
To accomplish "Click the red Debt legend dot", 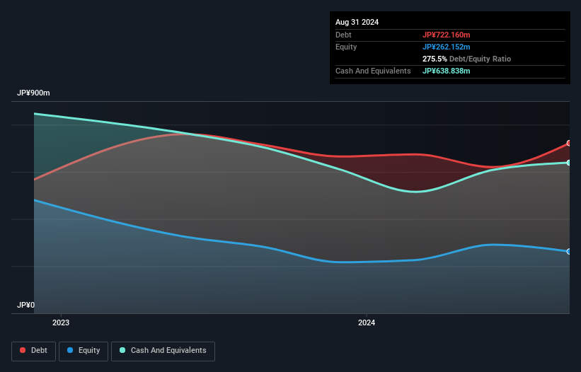I will (x=23, y=350).
